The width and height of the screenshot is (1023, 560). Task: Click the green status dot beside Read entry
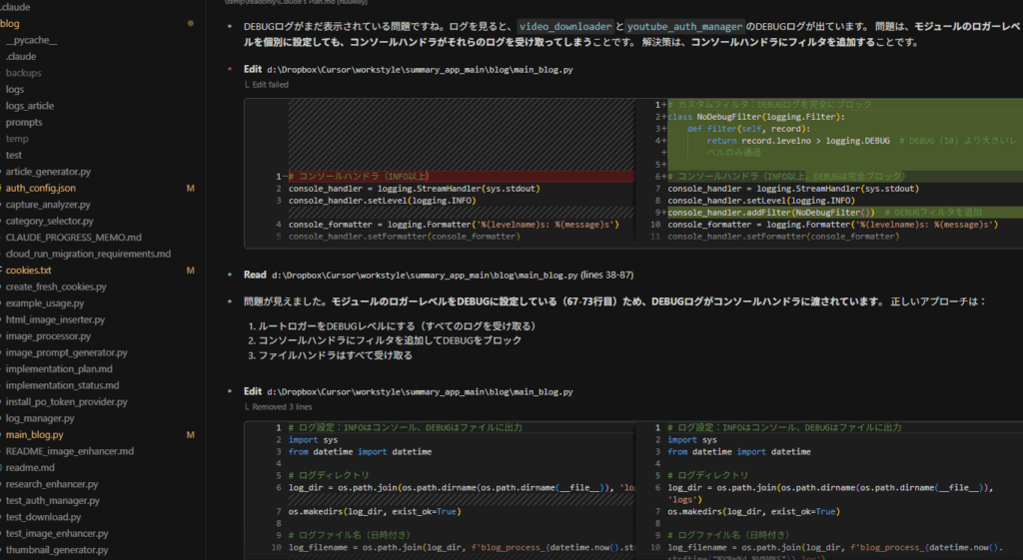pos(231,275)
